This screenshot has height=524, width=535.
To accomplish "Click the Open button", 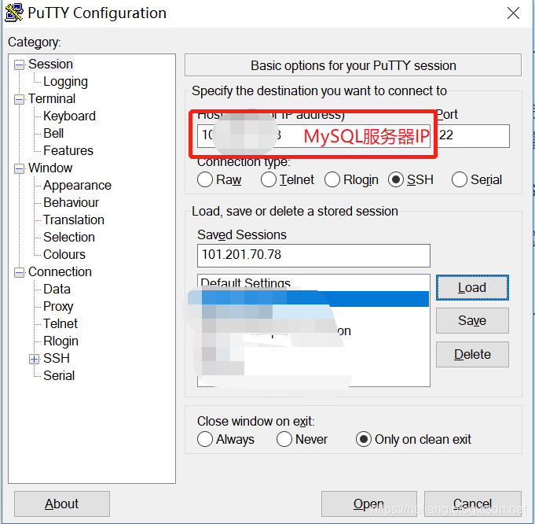I will [368, 504].
